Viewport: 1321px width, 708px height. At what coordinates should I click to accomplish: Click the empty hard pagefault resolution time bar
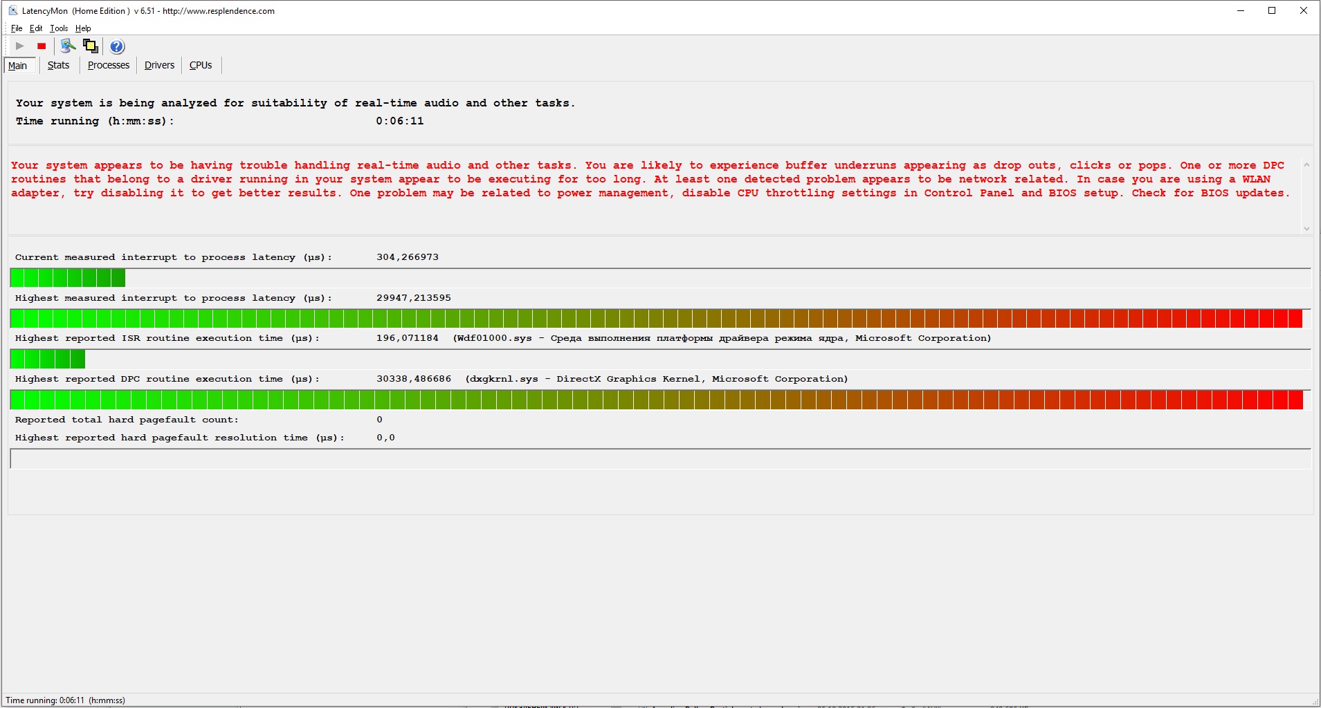660,458
